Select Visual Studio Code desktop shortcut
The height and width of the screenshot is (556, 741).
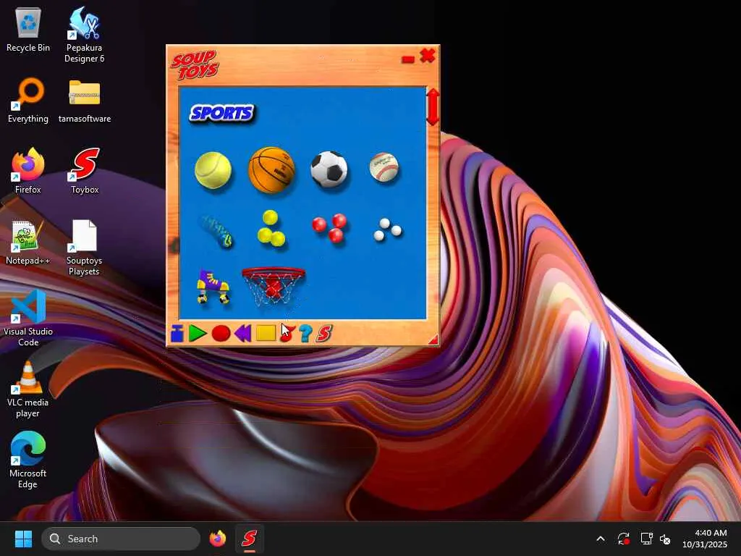point(28,319)
